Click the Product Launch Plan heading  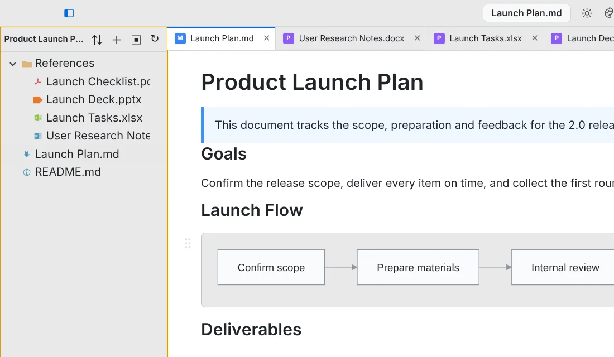point(312,82)
